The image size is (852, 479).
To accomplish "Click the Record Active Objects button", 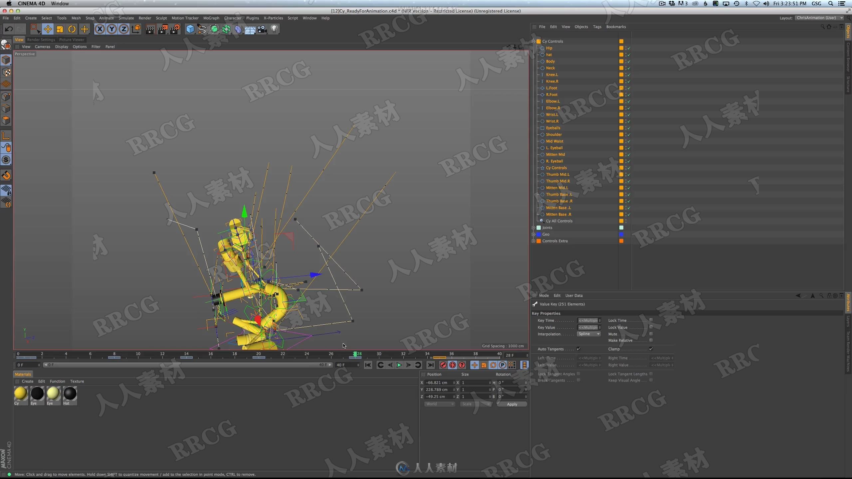I will pyautogui.click(x=443, y=365).
